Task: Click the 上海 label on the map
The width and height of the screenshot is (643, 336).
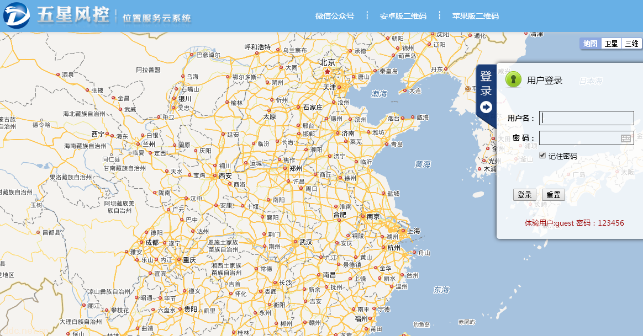Action: (x=414, y=231)
